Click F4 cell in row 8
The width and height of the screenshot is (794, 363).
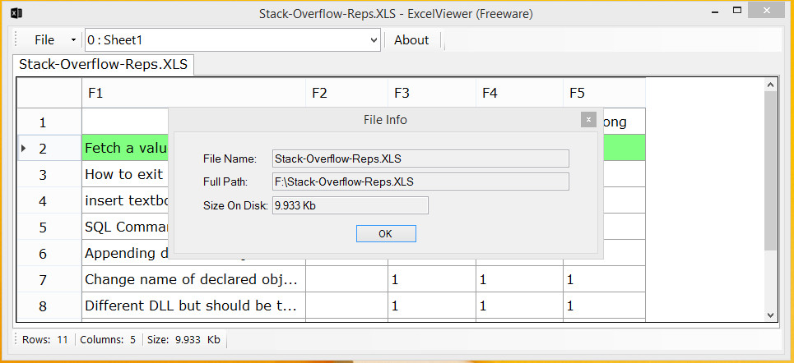(x=519, y=306)
